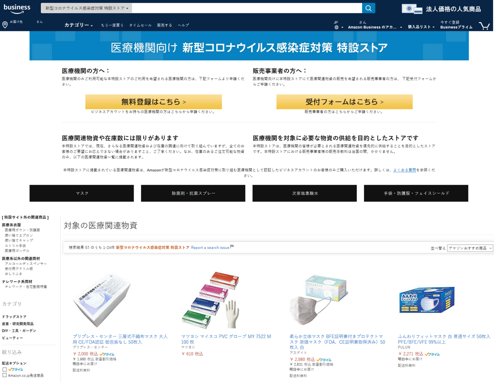
Task: Click the delivery location pin icon
Action: (x=5, y=25)
